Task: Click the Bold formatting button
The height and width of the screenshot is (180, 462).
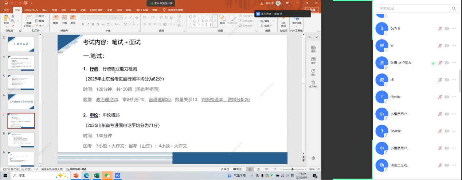Action: pyautogui.click(x=83, y=25)
